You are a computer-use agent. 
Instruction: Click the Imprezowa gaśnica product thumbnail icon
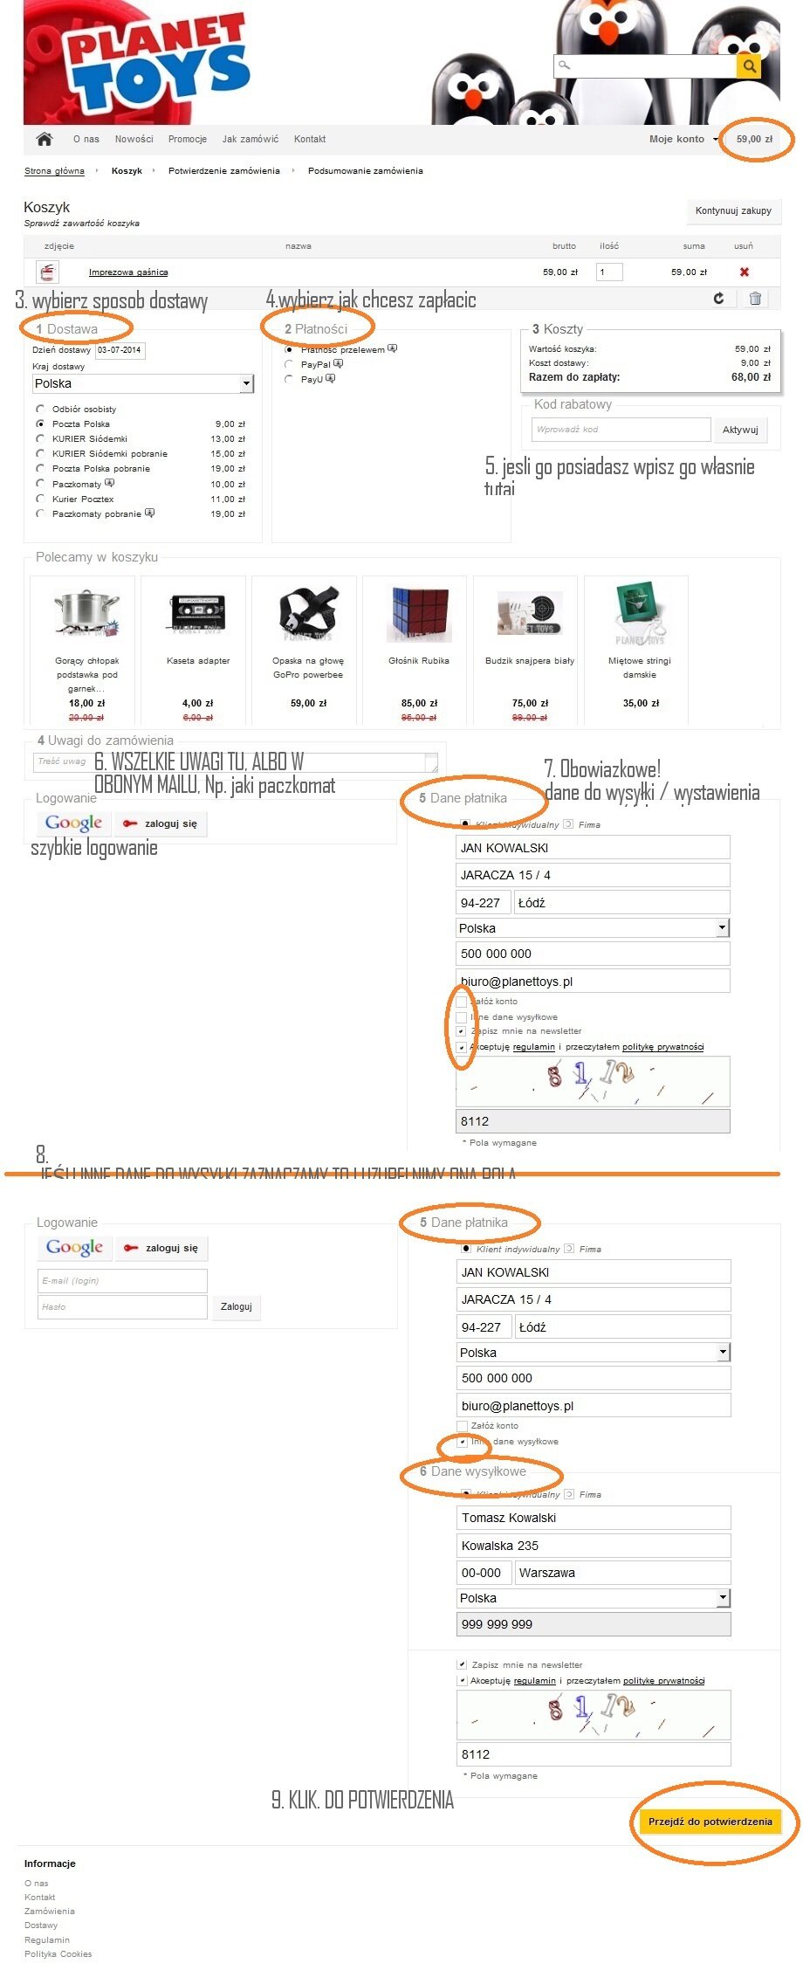(48, 272)
